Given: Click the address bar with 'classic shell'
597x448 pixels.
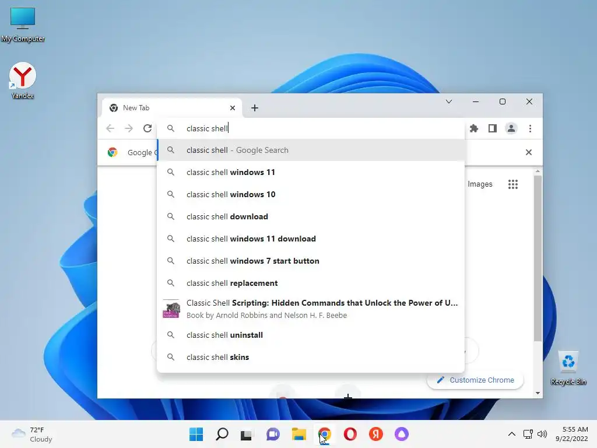Looking at the screenshot, I should click(x=311, y=128).
